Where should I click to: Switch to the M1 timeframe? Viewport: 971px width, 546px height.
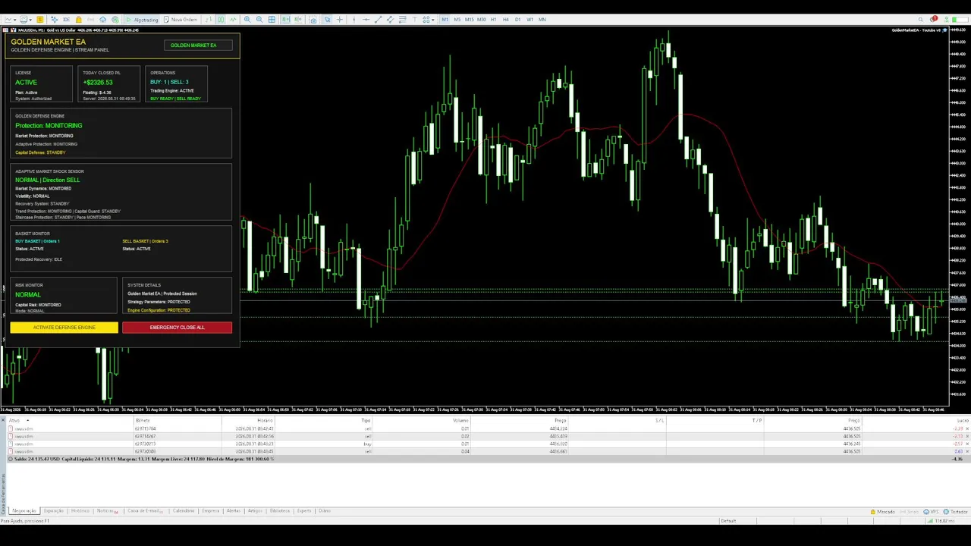click(x=445, y=19)
